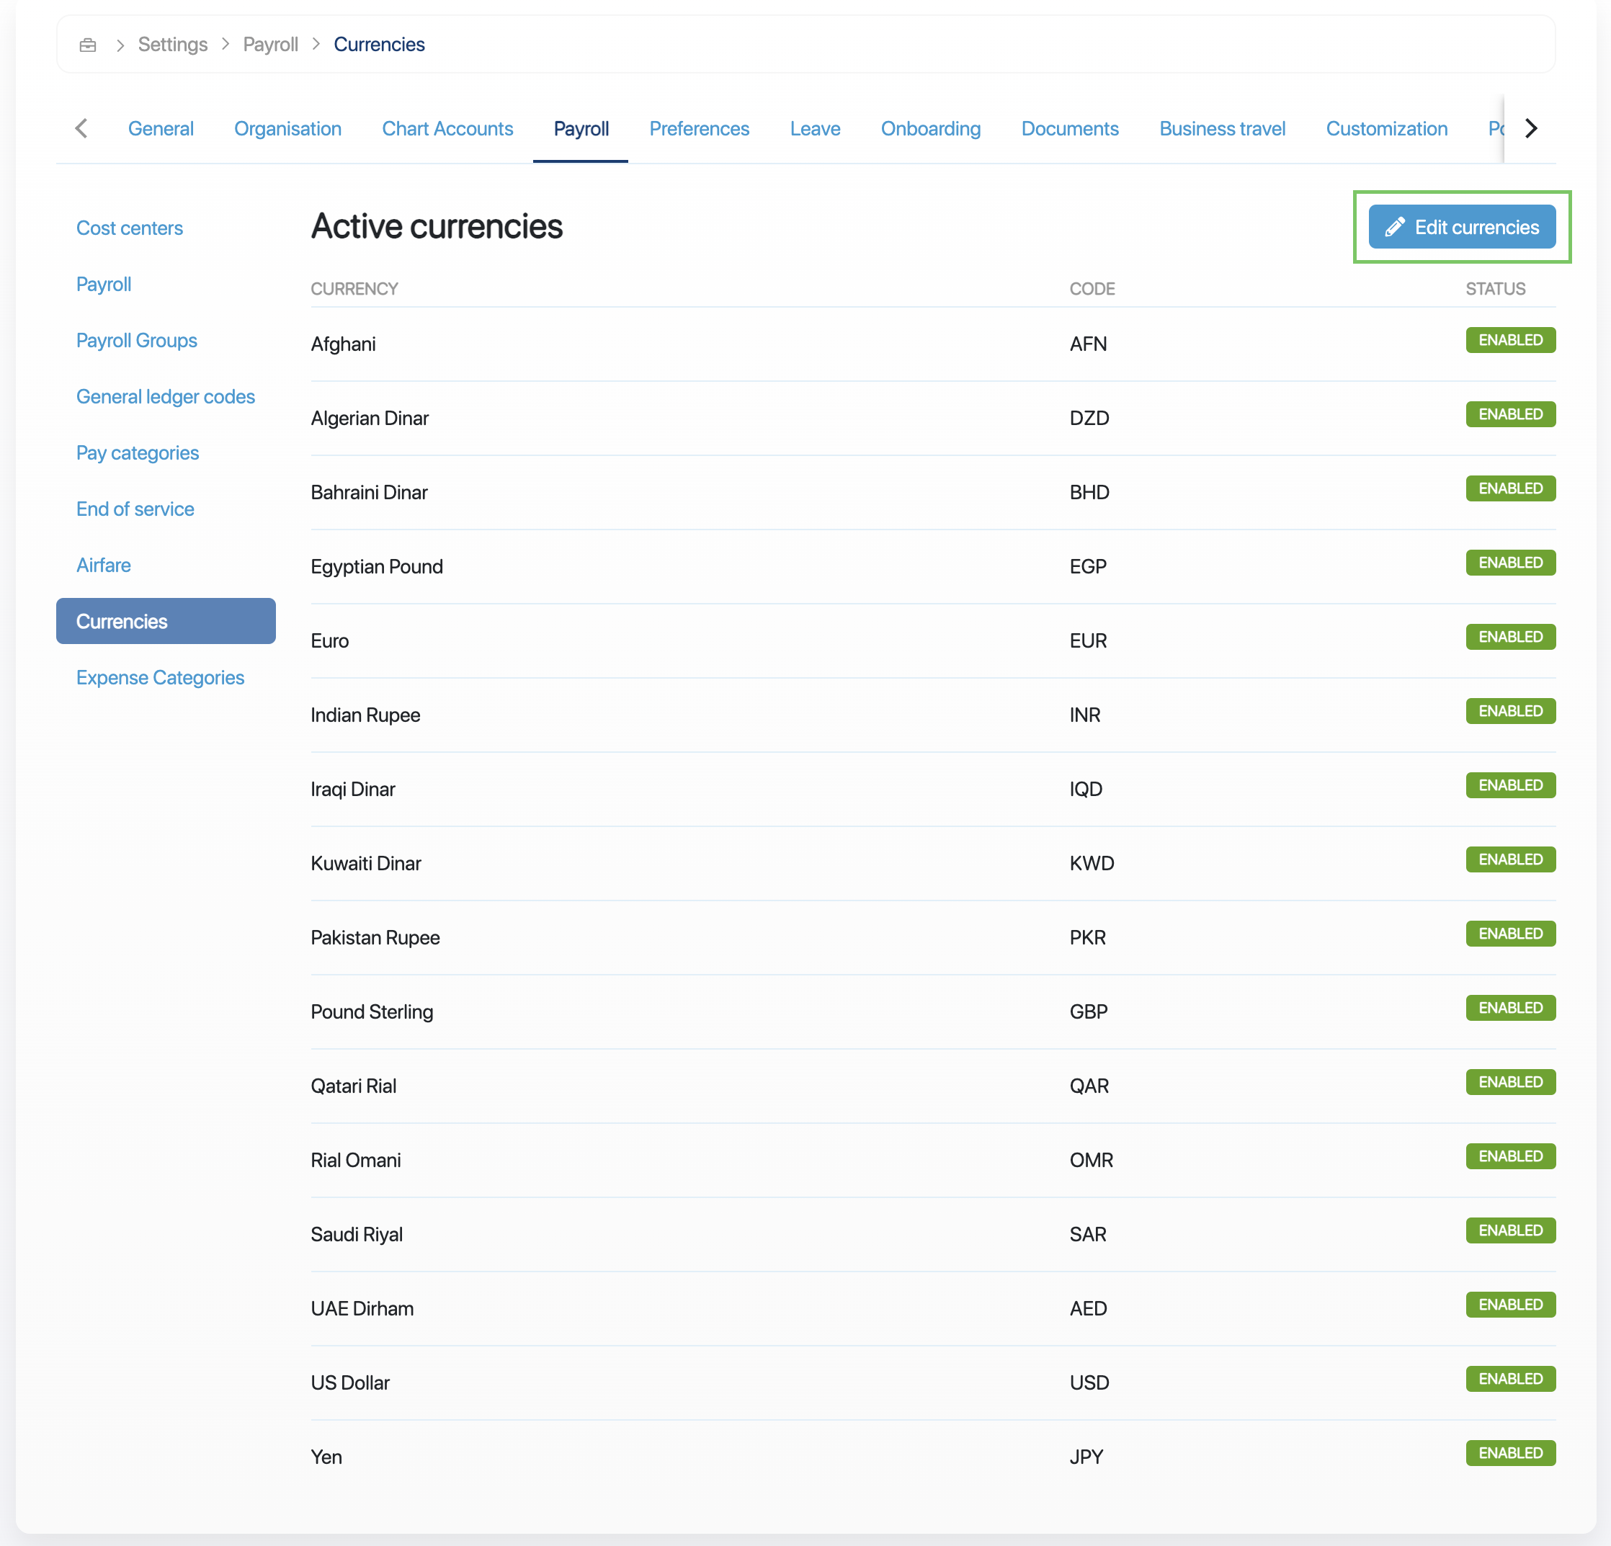This screenshot has height=1546, width=1611.
Task: Click the briefcase home icon in breadcrumb
Action: (x=88, y=45)
